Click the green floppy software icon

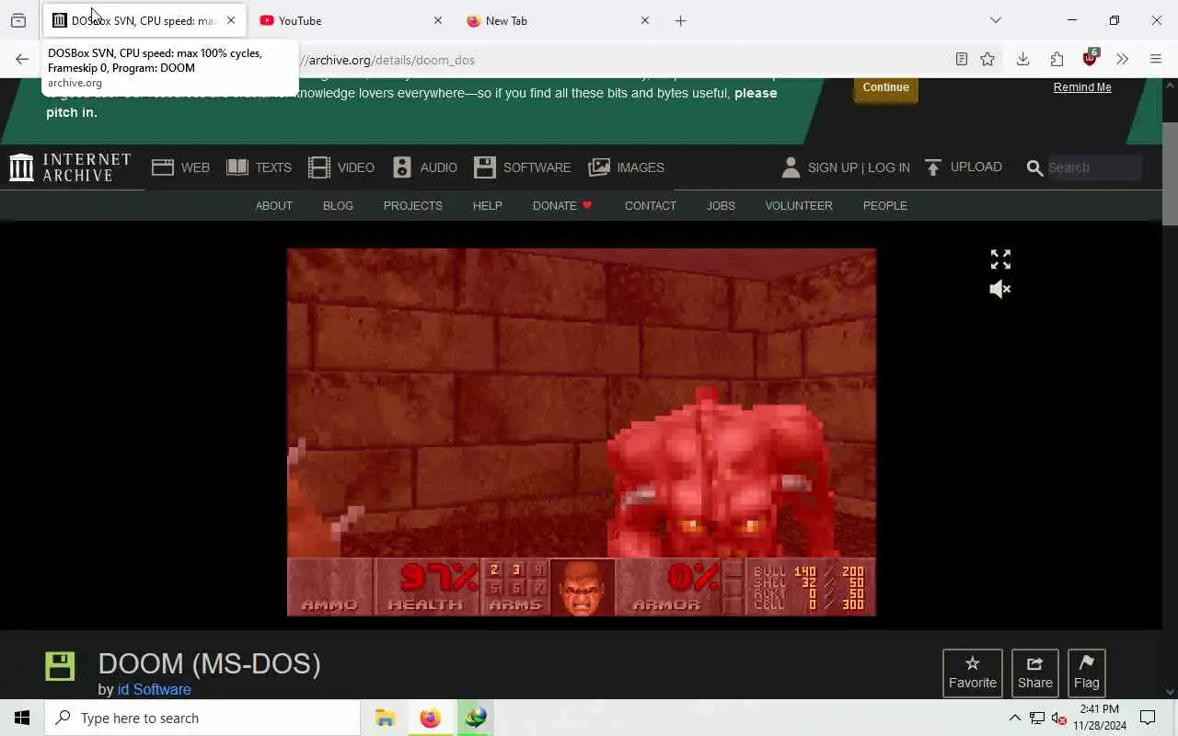pyautogui.click(x=60, y=666)
